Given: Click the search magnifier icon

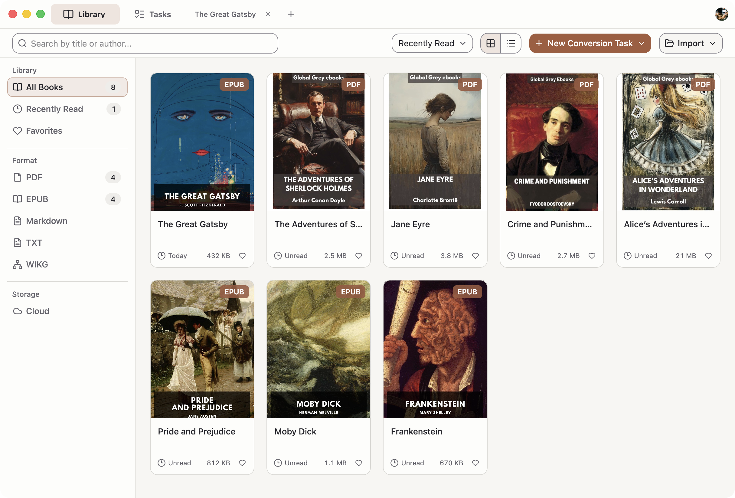Looking at the screenshot, I should [x=22, y=43].
